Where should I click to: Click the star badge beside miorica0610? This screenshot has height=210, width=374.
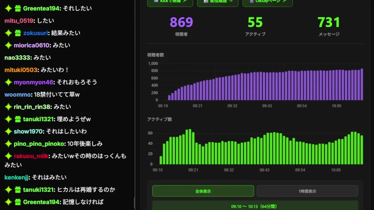(8, 45)
